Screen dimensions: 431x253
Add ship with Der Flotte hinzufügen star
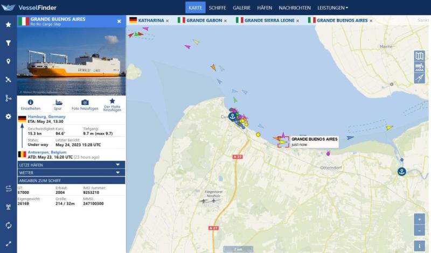click(112, 101)
